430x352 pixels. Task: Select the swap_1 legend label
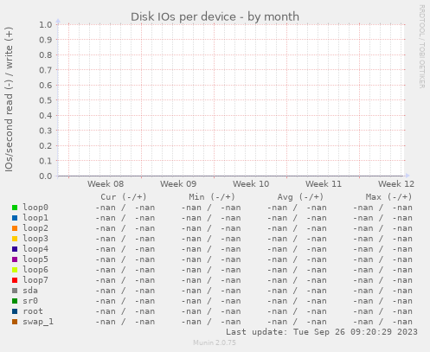point(38,322)
